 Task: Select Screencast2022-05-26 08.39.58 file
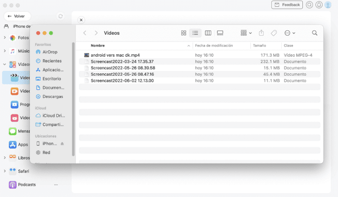click(x=199, y=68)
